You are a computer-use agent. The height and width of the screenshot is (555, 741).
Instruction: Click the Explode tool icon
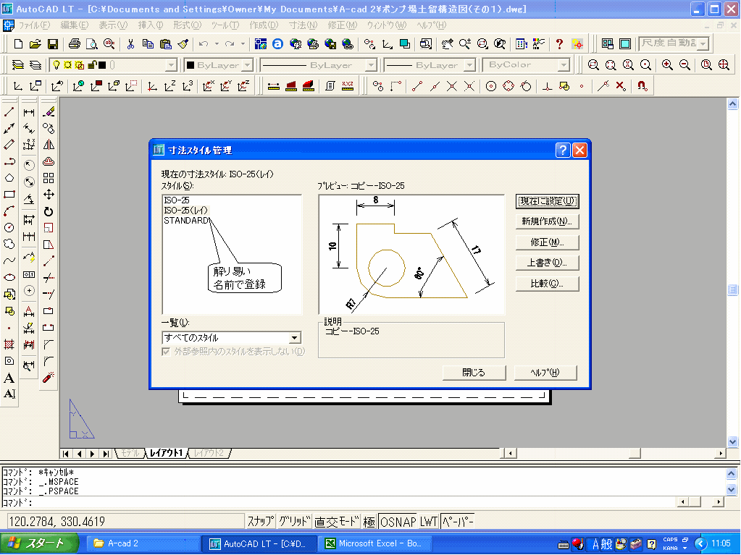pyautogui.click(x=49, y=378)
